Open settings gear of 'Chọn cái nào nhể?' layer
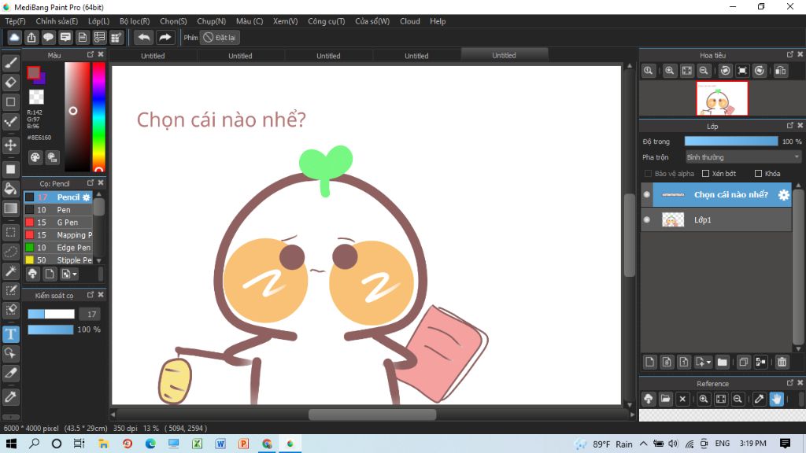Screen dimensions: 806x453 click(x=783, y=195)
